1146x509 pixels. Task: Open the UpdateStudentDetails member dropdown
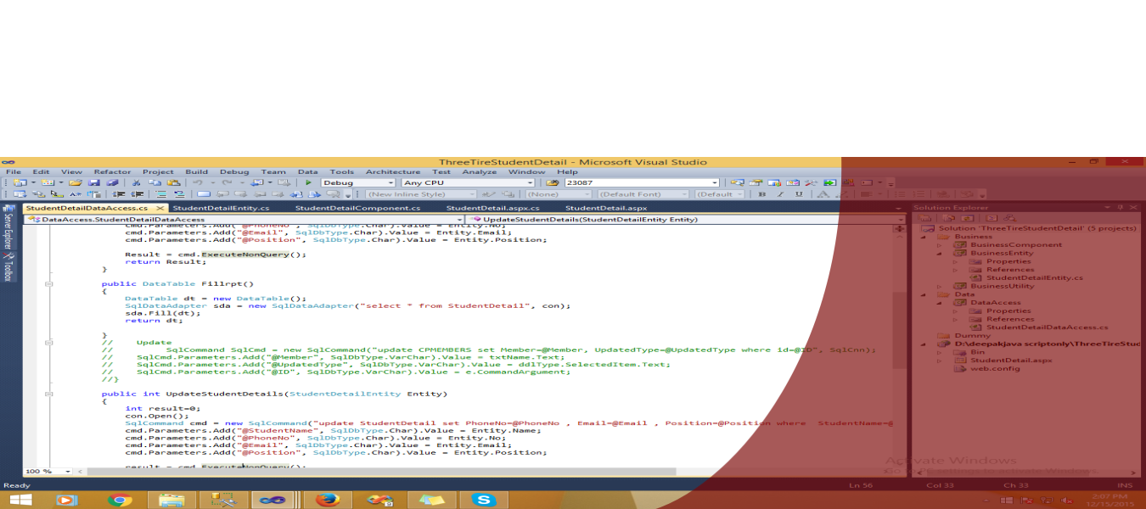click(901, 219)
